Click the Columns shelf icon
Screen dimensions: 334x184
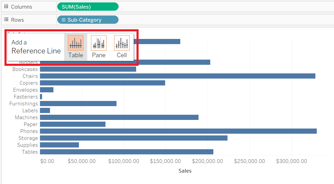point(6,7)
